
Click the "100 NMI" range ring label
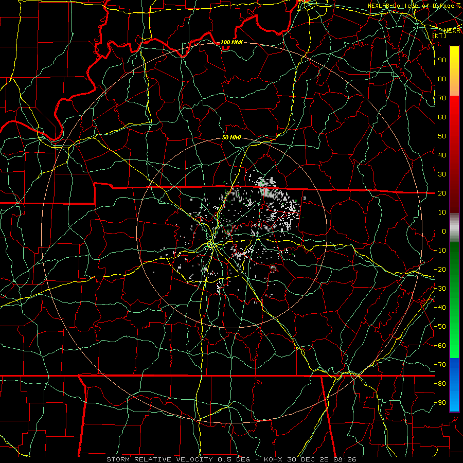tap(232, 42)
